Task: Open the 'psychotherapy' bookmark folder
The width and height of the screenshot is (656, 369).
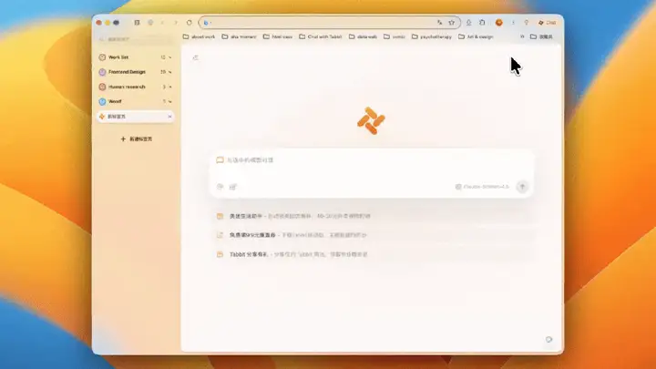Action: (431, 36)
